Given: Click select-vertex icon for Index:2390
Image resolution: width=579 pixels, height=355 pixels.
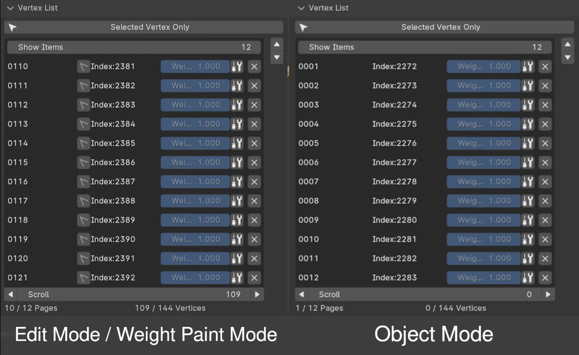Looking at the screenshot, I should pos(83,239).
